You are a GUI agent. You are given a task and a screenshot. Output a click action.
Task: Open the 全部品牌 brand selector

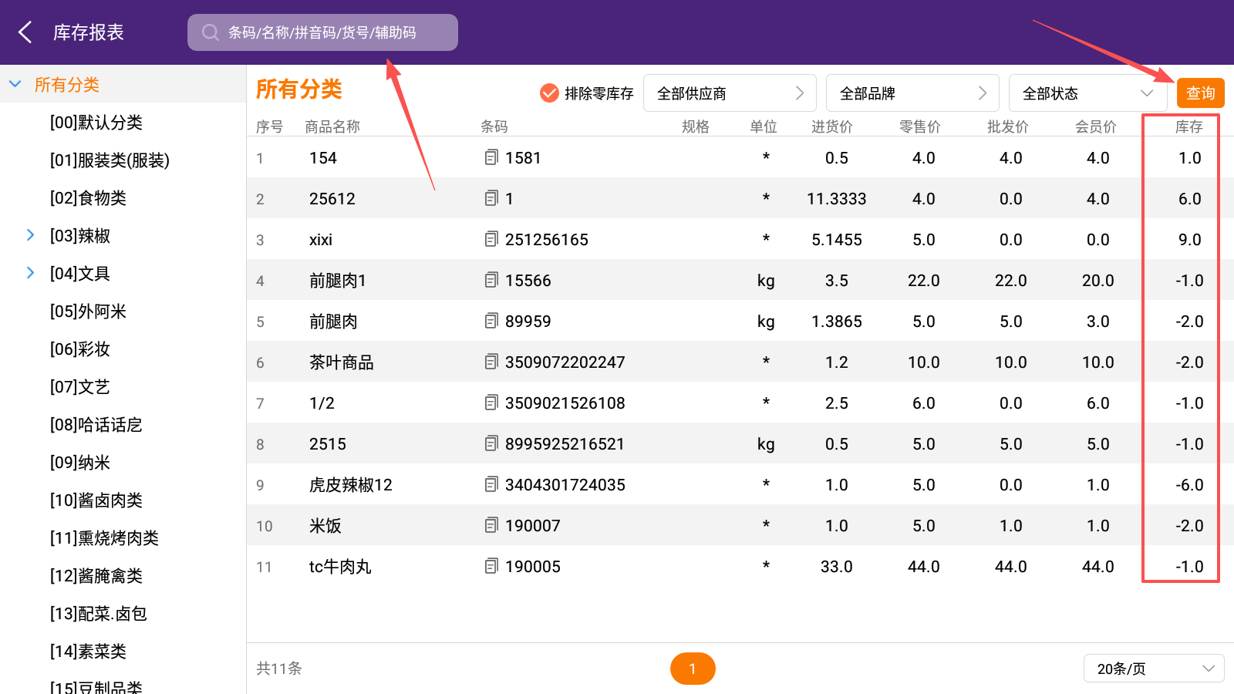click(x=912, y=93)
